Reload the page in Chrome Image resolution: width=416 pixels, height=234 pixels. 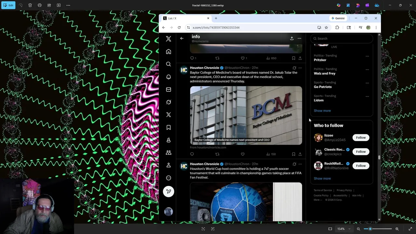179,28
